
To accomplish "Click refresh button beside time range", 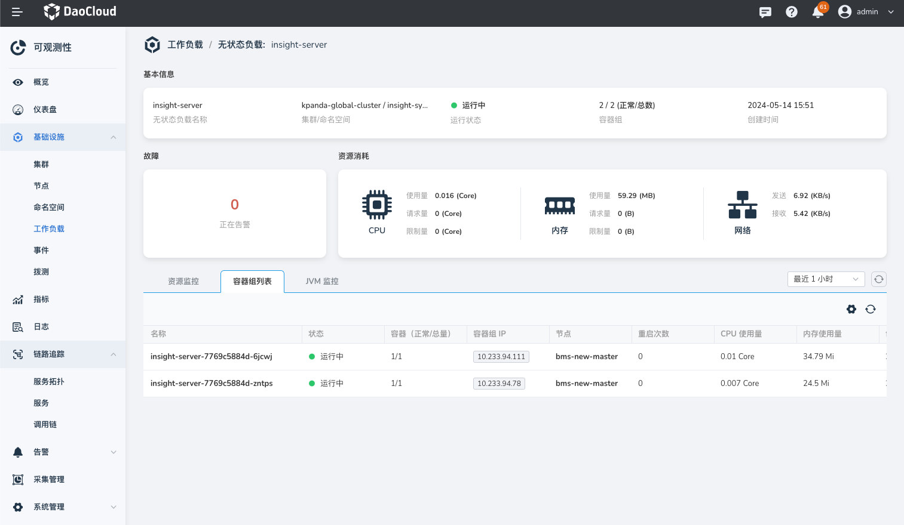I will click(x=879, y=279).
